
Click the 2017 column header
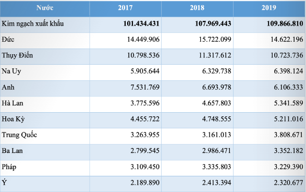tap(125, 8)
